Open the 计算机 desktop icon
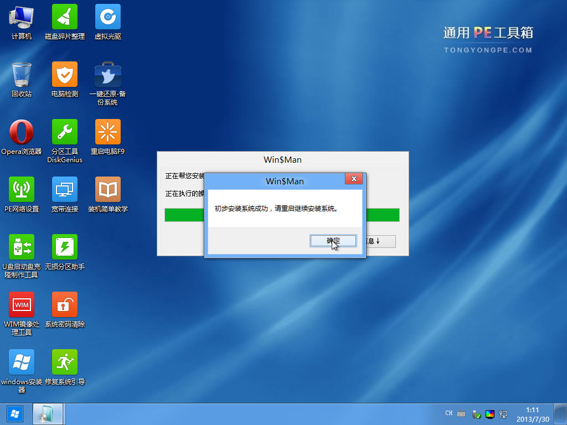The image size is (567, 425). pos(22,22)
